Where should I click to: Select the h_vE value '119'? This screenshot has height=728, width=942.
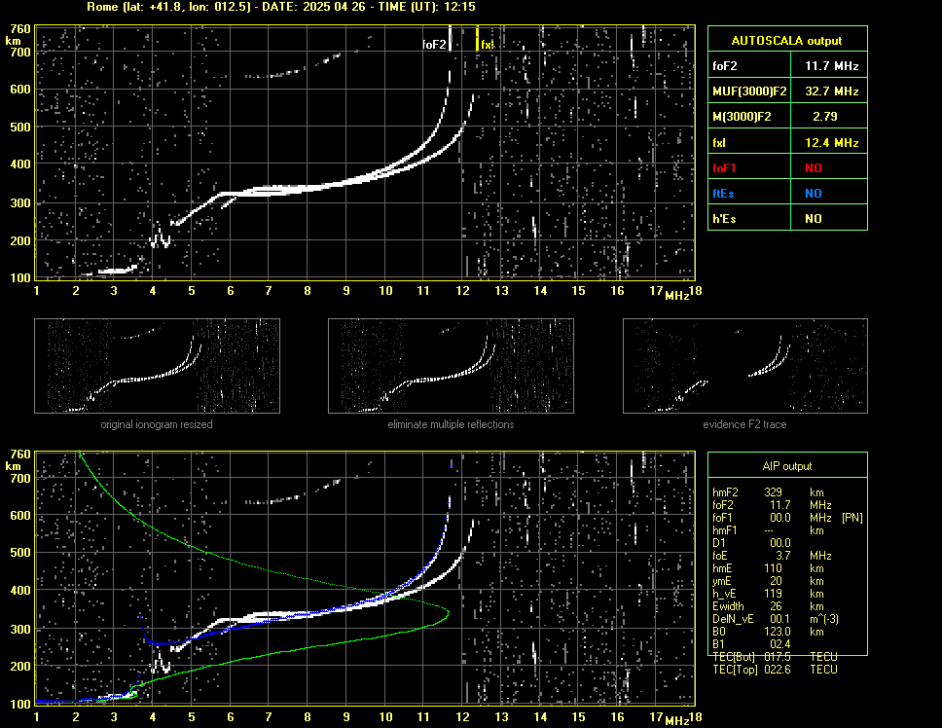coord(774,594)
